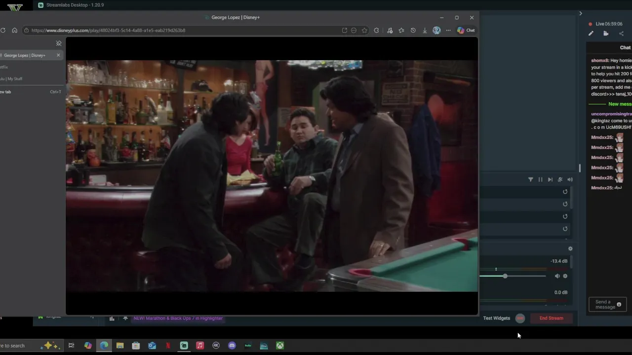
Task: Click the feedback face icon in address bar
Action: tap(354, 30)
